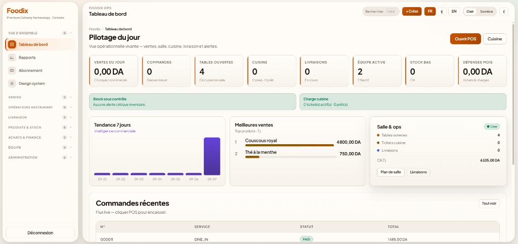Image resolution: width=518 pixels, height=244 pixels.
Task: Select the LIVRAISONS stat card
Action: pyautogui.click(x=324, y=71)
